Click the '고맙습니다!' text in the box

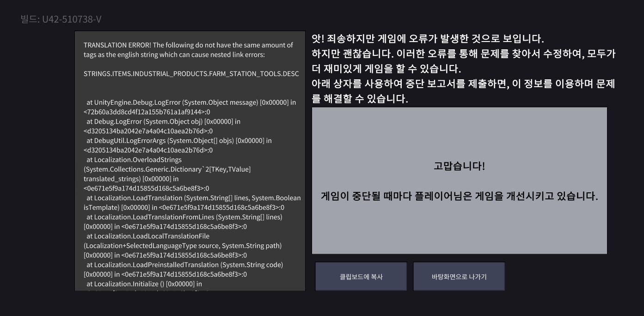pyautogui.click(x=459, y=167)
